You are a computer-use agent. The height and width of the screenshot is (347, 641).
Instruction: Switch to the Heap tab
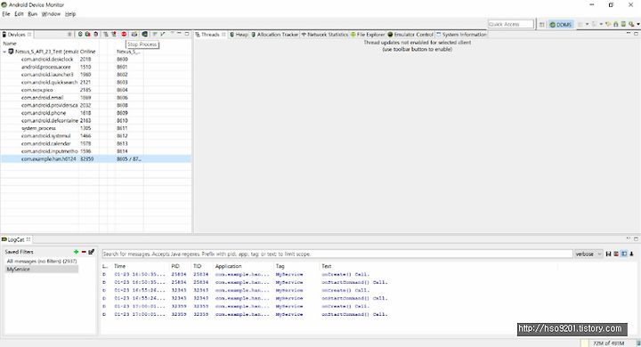(x=239, y=35)
